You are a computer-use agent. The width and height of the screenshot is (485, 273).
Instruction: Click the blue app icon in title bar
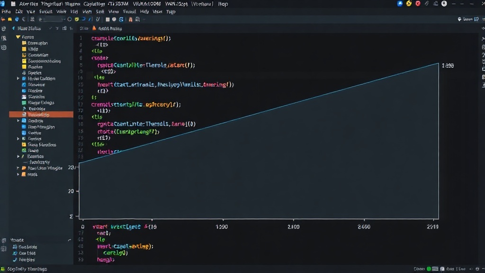(x=400, y=4)
